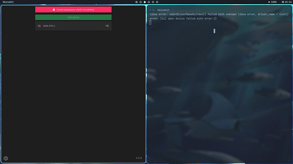Switch to the first workspace indicator with x
Image resolution: width=293 pixels, height=164 pixels.
click(136, 2)
